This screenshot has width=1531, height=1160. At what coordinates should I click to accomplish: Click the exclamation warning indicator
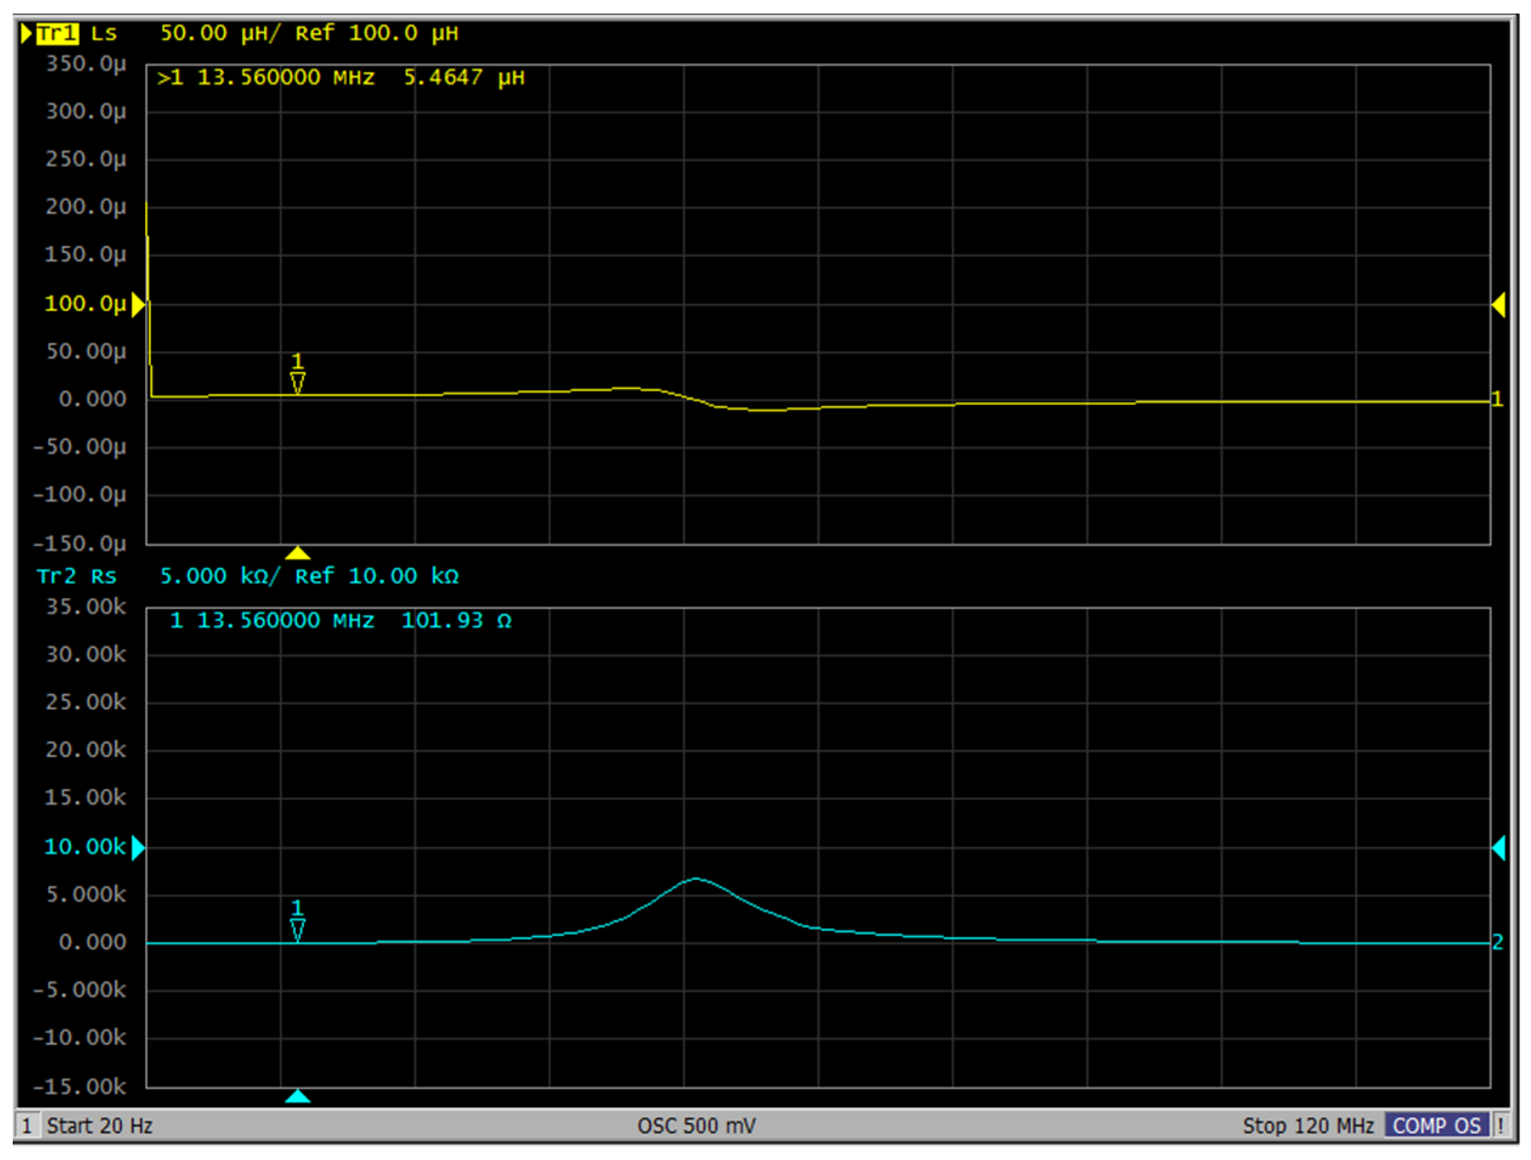1500,1126
